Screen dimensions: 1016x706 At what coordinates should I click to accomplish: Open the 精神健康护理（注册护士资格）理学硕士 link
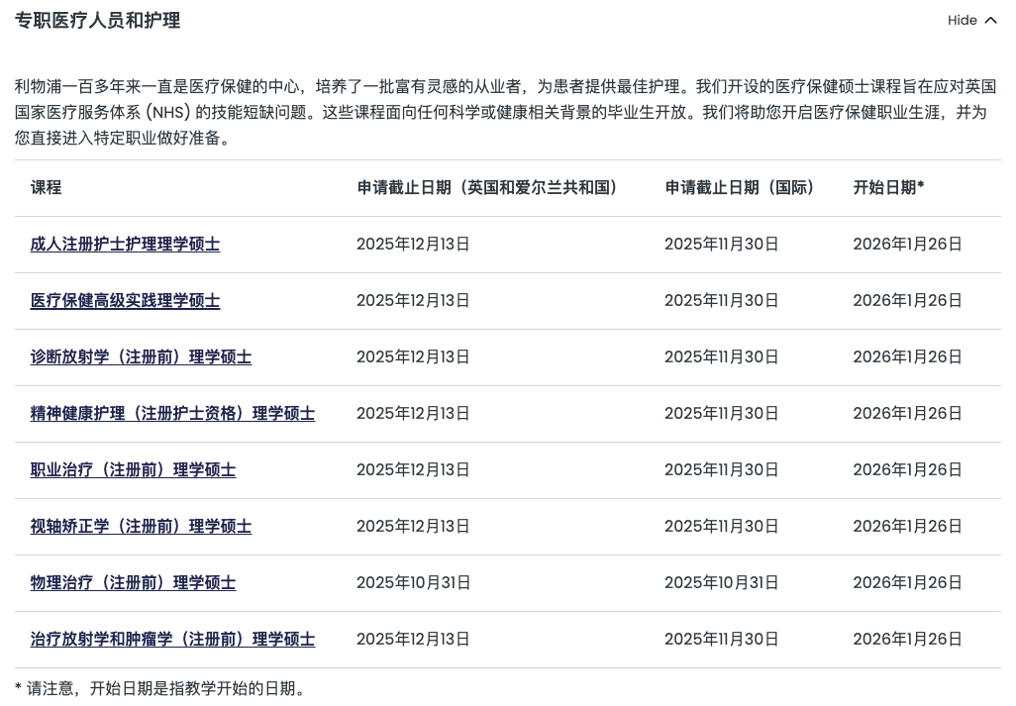pos(172,414)
